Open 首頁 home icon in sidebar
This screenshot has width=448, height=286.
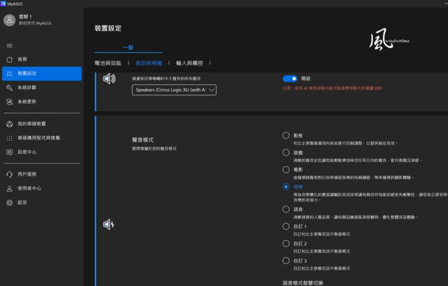(9, 60)
